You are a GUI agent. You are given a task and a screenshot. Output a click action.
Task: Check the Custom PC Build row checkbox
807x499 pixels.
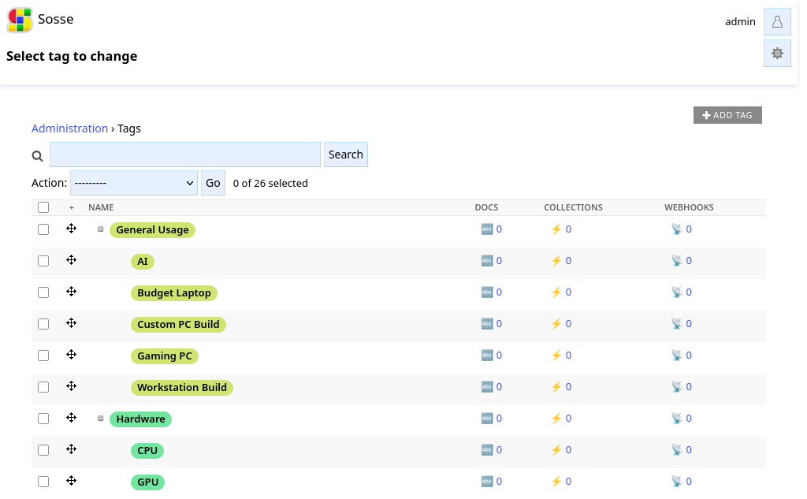43,323
